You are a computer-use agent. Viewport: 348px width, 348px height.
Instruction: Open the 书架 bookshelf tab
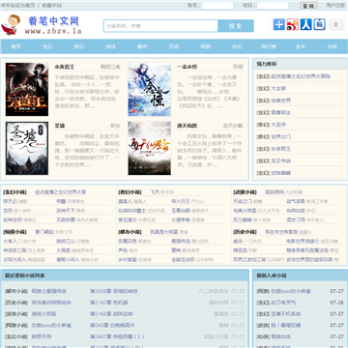coord(332,46)
